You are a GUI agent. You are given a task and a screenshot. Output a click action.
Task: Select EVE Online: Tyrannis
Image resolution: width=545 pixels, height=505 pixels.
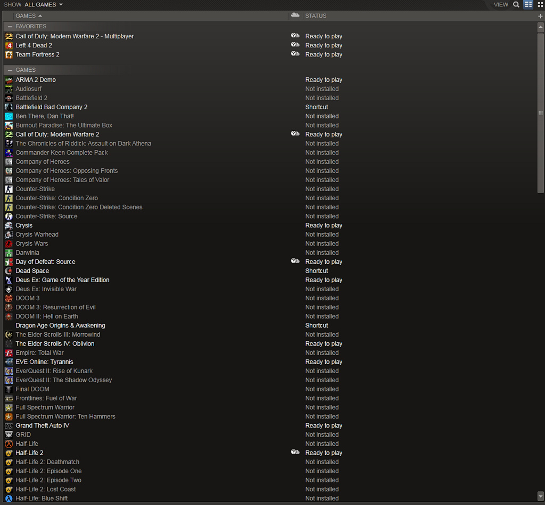click(x=44, y=362)
